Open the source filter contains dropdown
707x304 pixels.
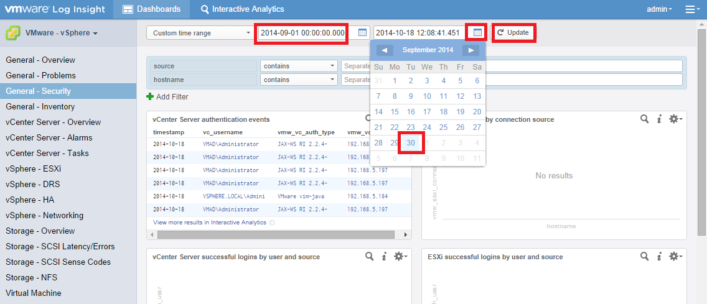click(299, 66)
